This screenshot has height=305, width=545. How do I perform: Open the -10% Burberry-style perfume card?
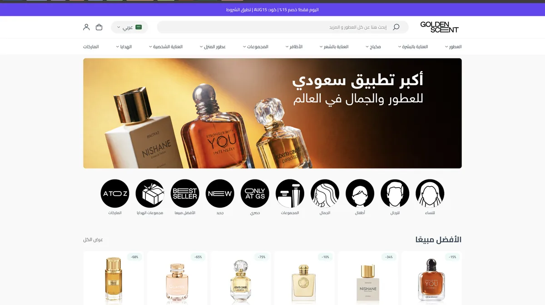coord(304,278)
